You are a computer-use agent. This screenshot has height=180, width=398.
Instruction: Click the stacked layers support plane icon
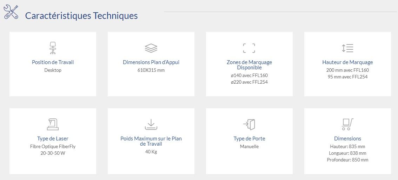[x=151, y=48]
